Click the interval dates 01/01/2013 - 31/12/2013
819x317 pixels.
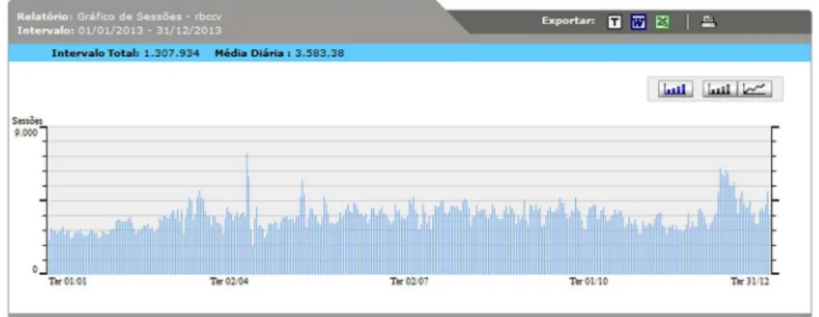(x=150, y=31)
